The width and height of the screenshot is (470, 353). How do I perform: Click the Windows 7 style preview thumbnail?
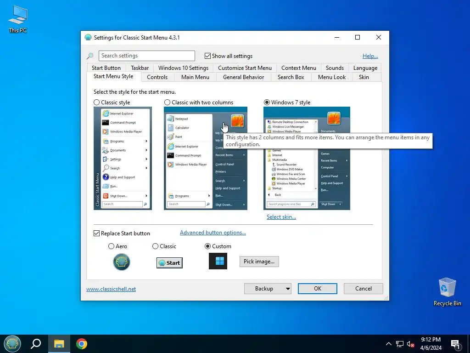tap(307, 158)
